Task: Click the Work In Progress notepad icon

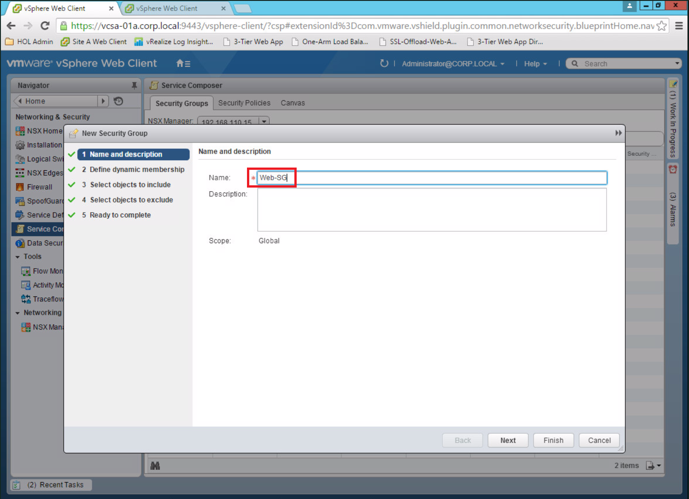Action: (673, 84)
